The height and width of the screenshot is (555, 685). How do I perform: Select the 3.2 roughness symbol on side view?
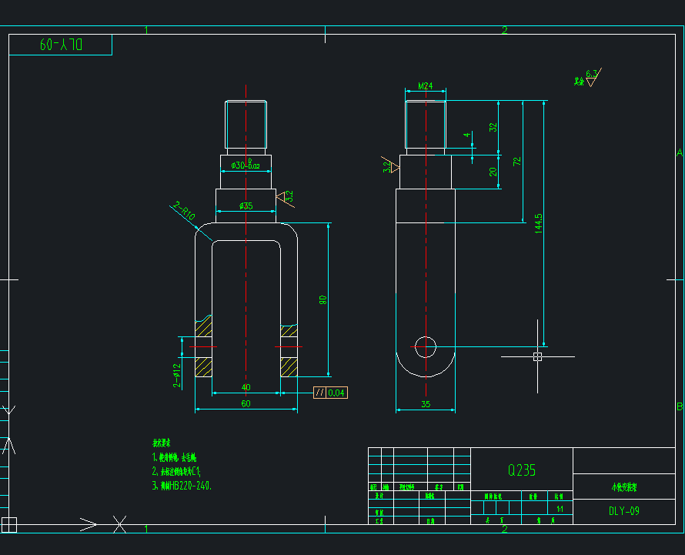click(x=389, y=165)
